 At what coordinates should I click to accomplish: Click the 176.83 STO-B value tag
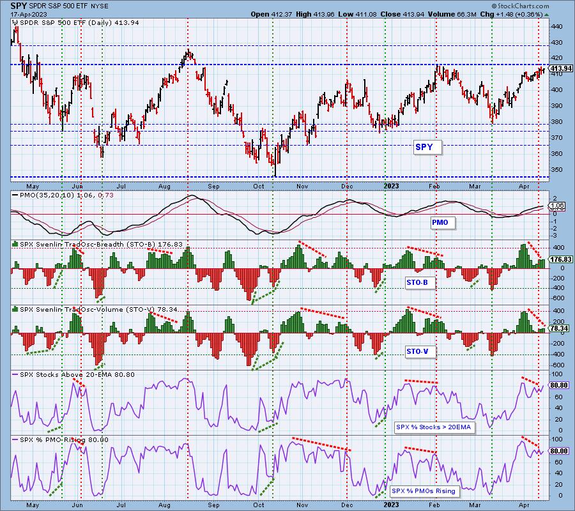(x=561, y=259)
